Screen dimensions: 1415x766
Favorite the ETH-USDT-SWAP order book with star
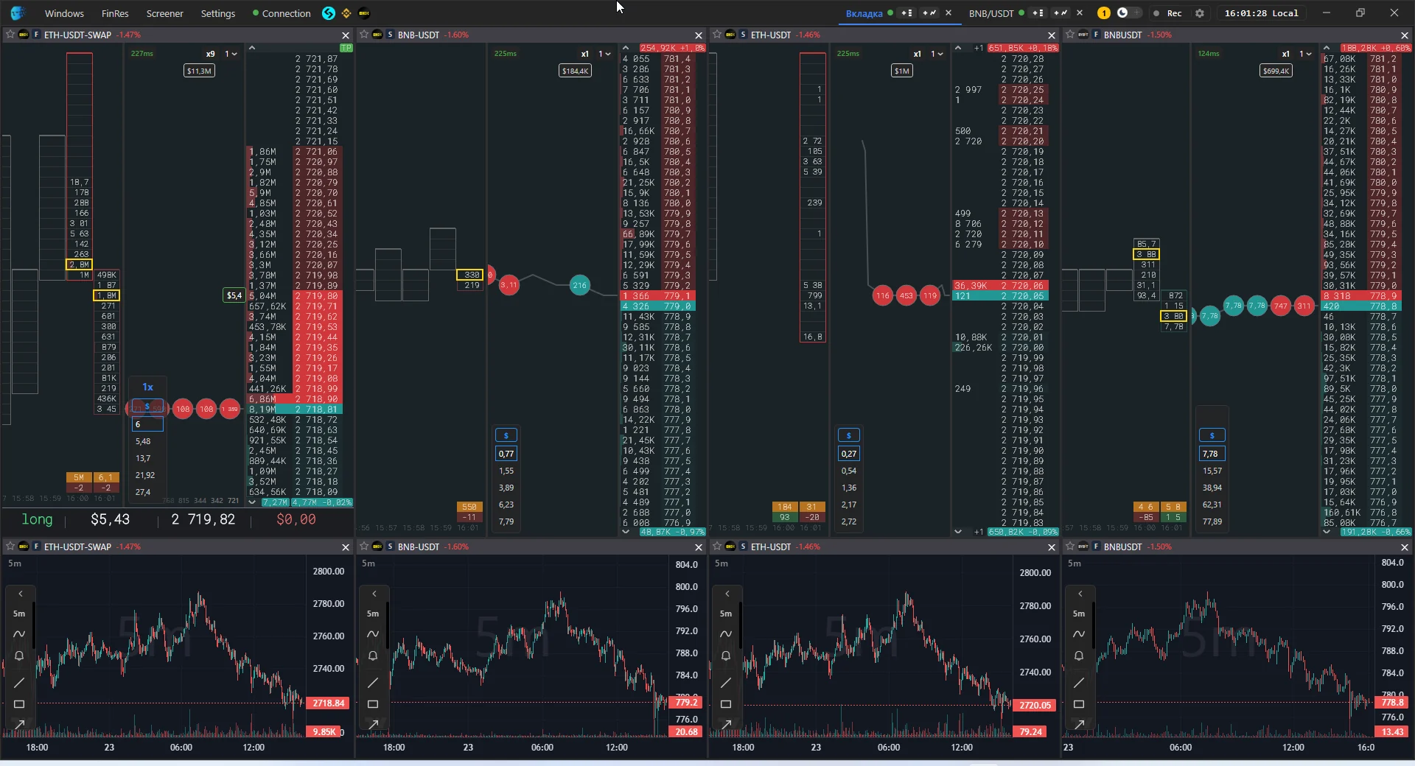click(10, 35)
